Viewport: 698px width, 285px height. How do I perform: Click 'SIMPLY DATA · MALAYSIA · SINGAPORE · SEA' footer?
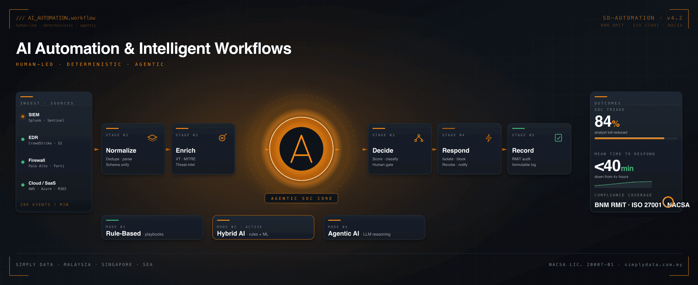click(x=84, y=264)
